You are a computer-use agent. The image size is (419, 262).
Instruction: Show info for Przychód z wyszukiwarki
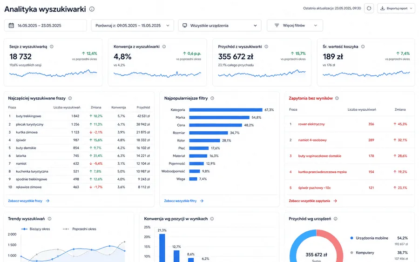coord(266,47)
